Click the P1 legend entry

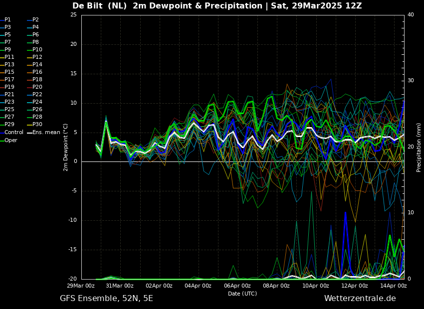click(x=5, y=20)
